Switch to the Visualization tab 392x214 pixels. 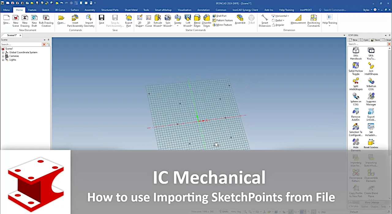tap(184, 10)
